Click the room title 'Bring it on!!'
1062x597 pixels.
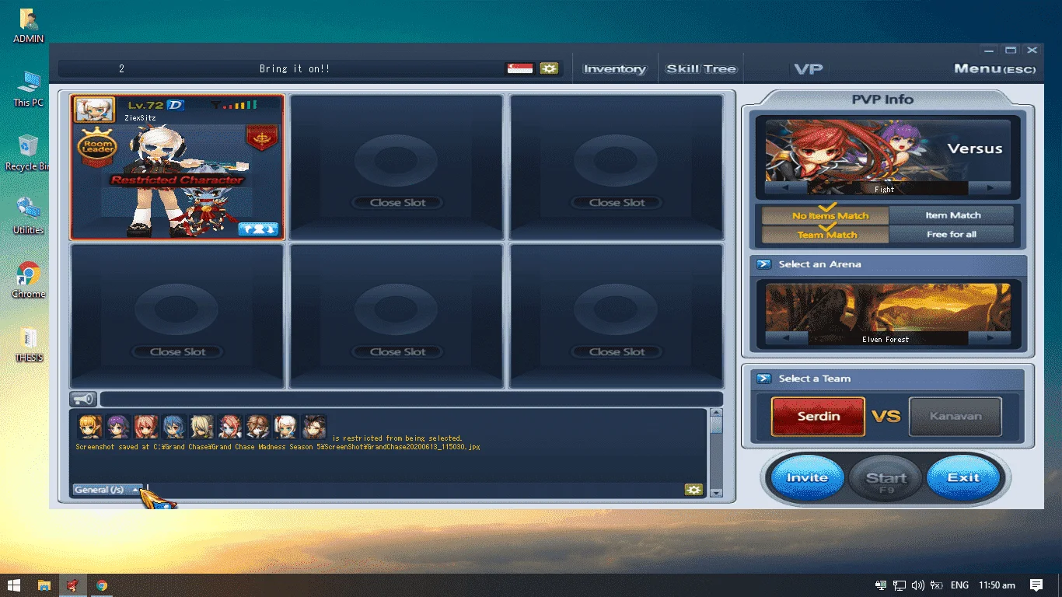pos(294,68)
